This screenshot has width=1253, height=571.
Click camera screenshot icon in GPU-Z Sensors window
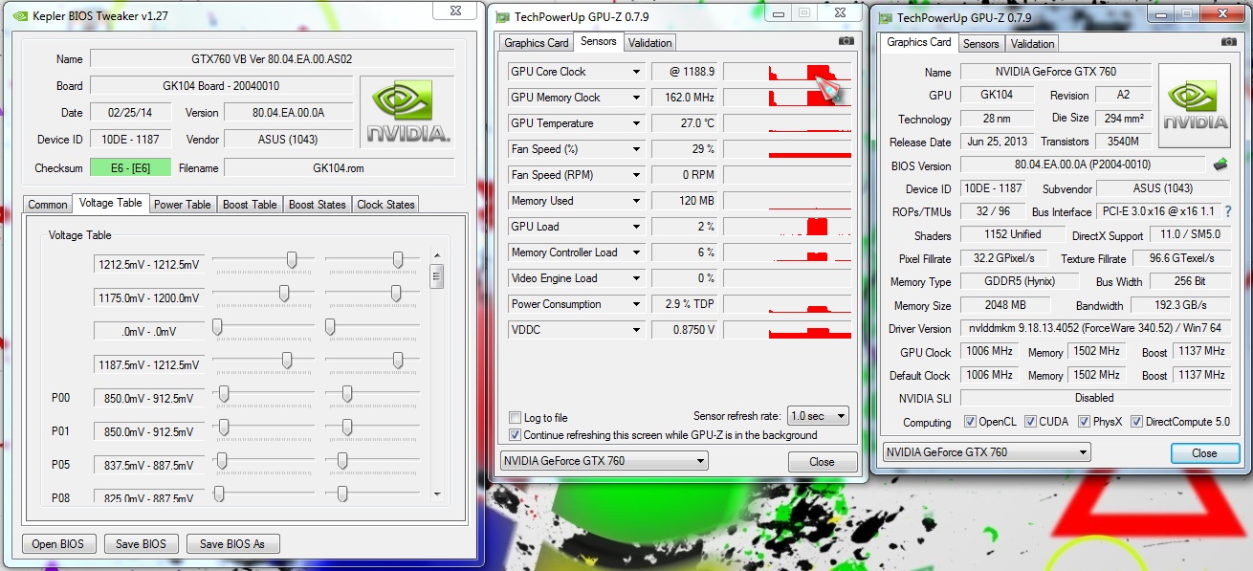(846, 41)
